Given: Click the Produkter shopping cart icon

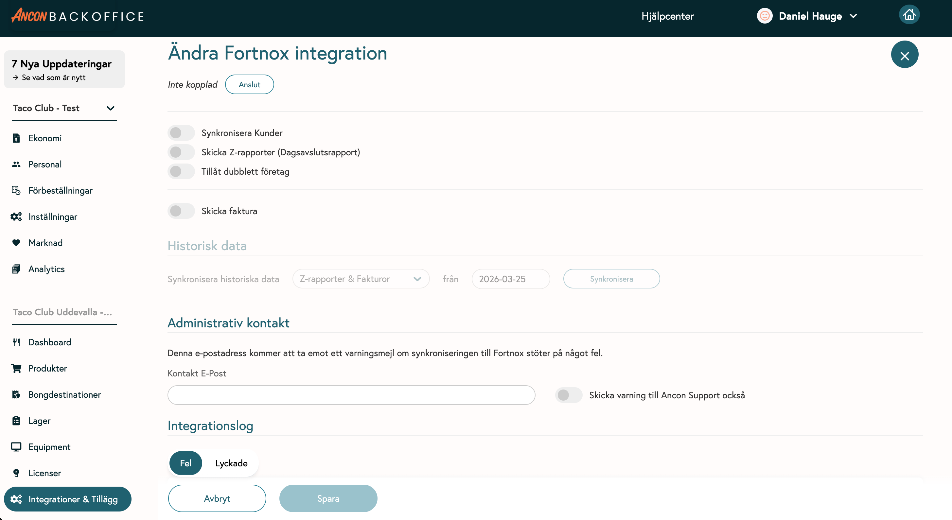Looking at the screenshot, I should 16,369.
